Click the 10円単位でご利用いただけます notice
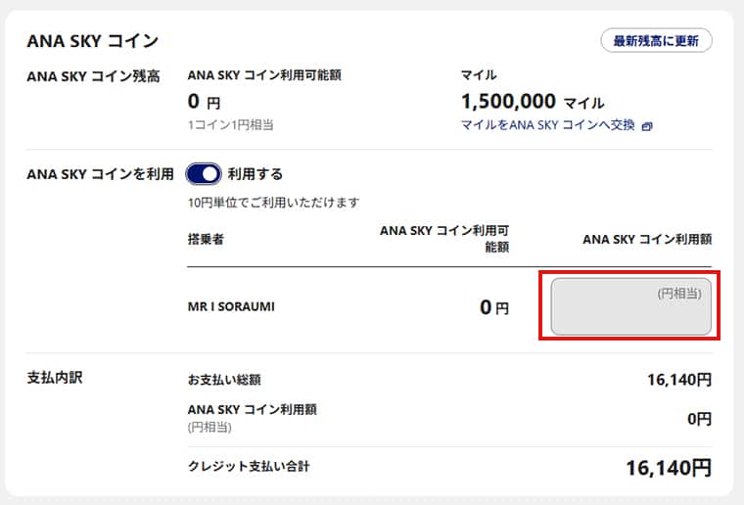 [273, 203]
